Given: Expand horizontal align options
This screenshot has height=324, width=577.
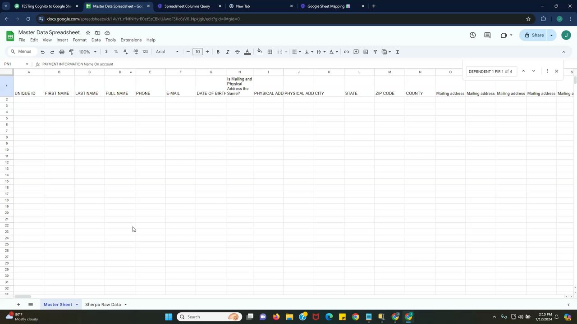Looking at the screenshot, I should click(x=296, y=52).
